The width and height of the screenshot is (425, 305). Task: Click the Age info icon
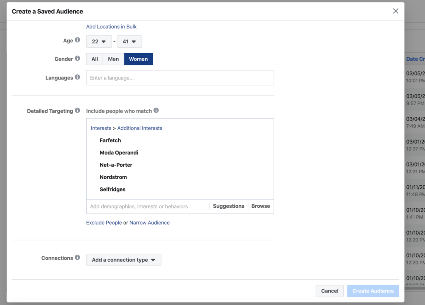tap(78, 40)
